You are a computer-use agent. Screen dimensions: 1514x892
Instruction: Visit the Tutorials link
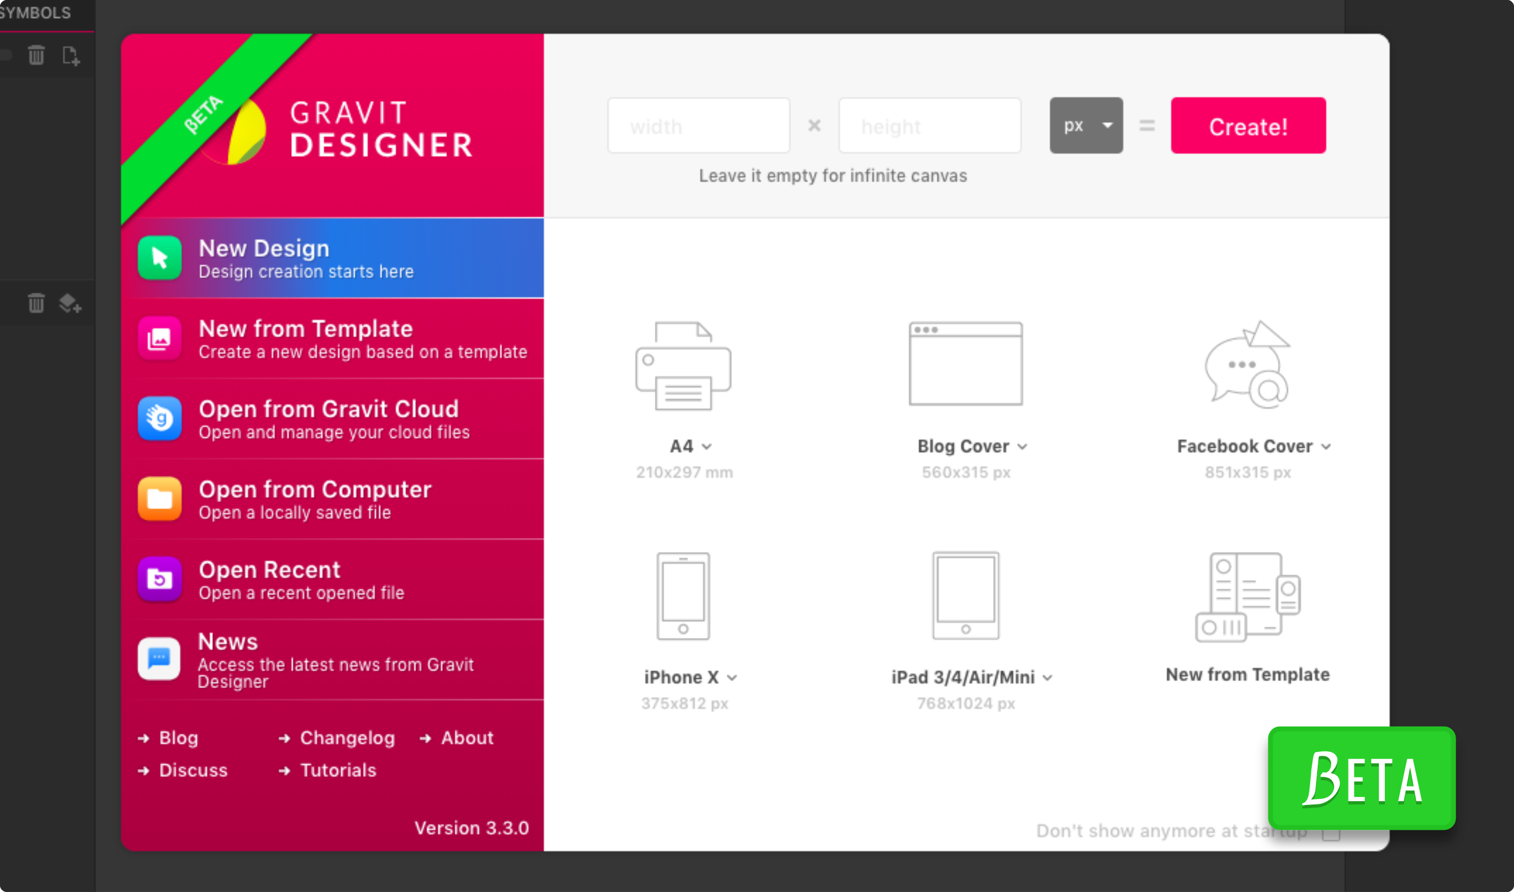point(338,770)
